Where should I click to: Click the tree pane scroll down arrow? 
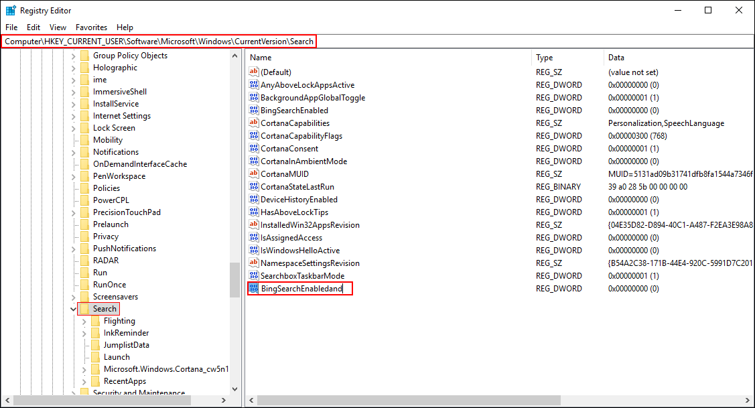(234, 389)
